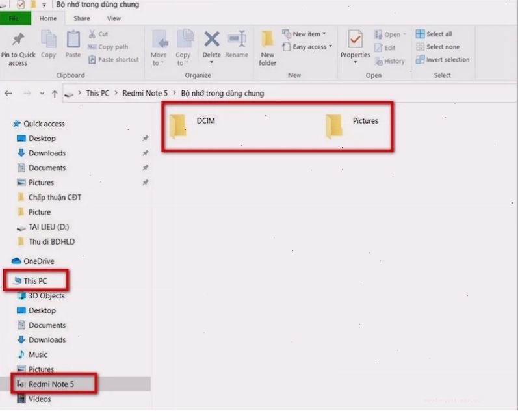The width and height of the screenshot is (518, 411).
Task: Click the Delete X icon
Action: [x=212, y=39]
